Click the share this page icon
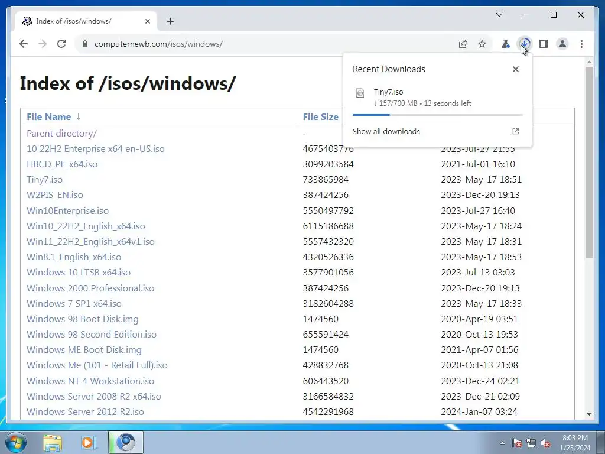The height and width of the screenshot is (454, 605). (x=463, y=44)
